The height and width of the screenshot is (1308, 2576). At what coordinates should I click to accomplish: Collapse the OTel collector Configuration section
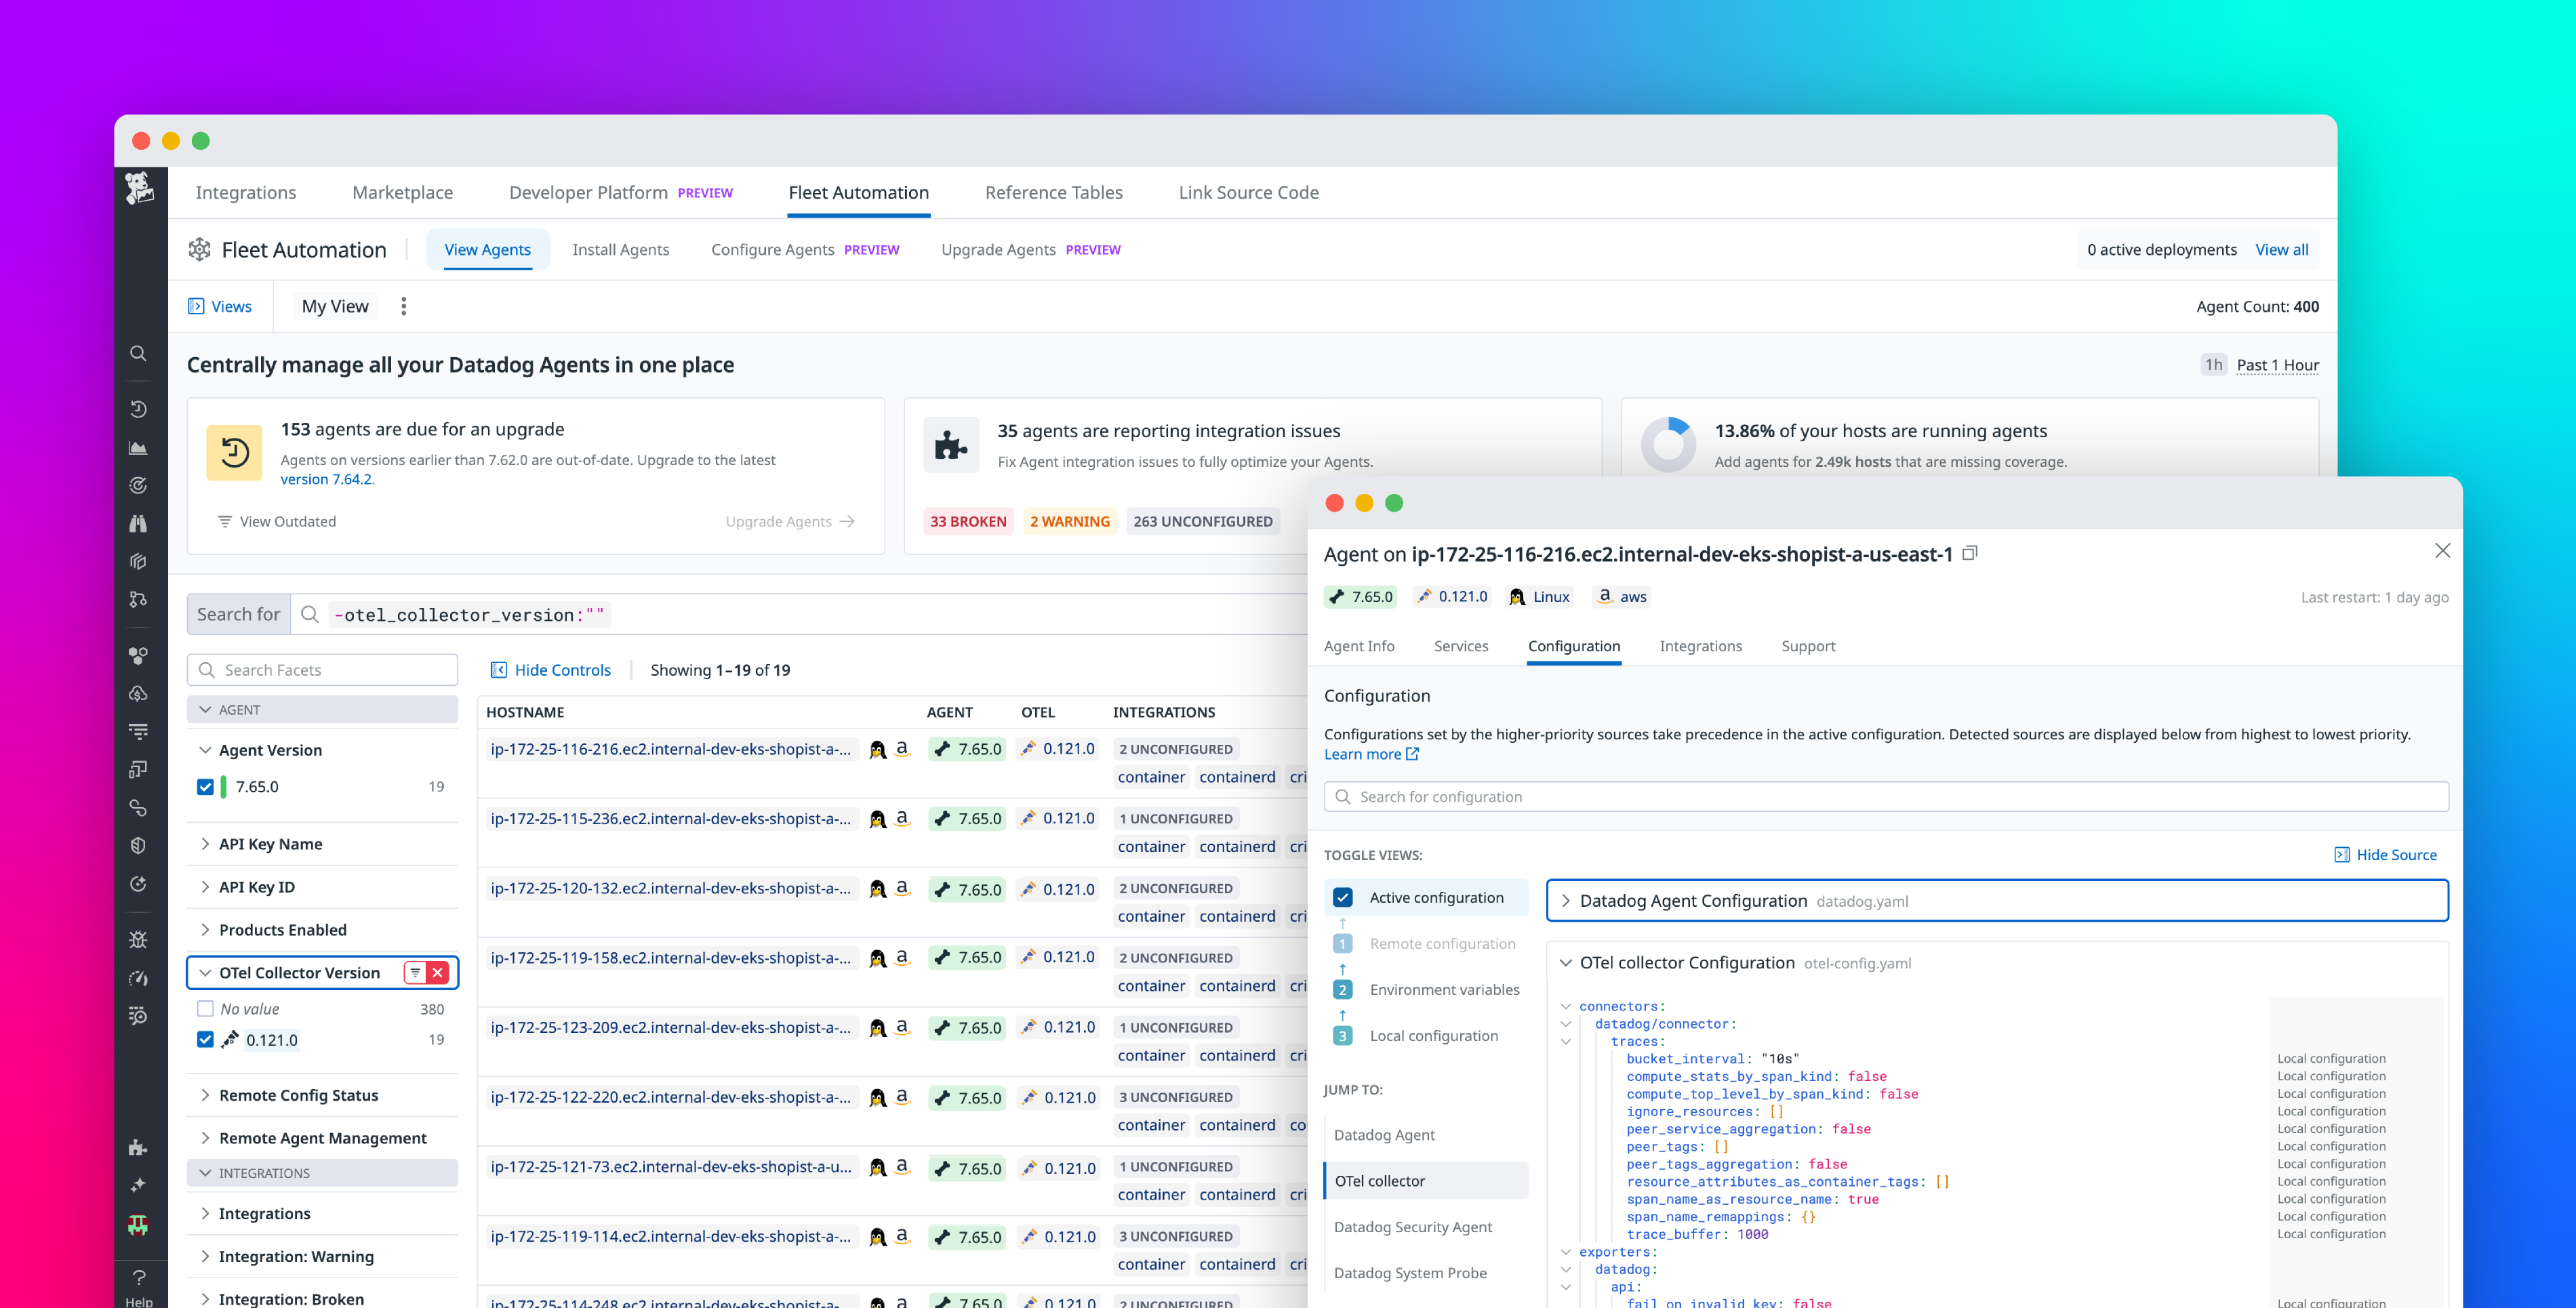click(x=1566, y=962)
